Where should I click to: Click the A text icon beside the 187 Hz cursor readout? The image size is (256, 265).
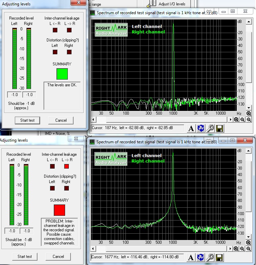(191, 128)
